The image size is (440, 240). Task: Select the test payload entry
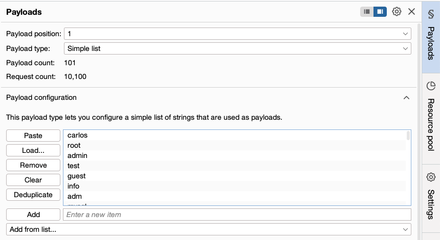click(x=235, y=166)
